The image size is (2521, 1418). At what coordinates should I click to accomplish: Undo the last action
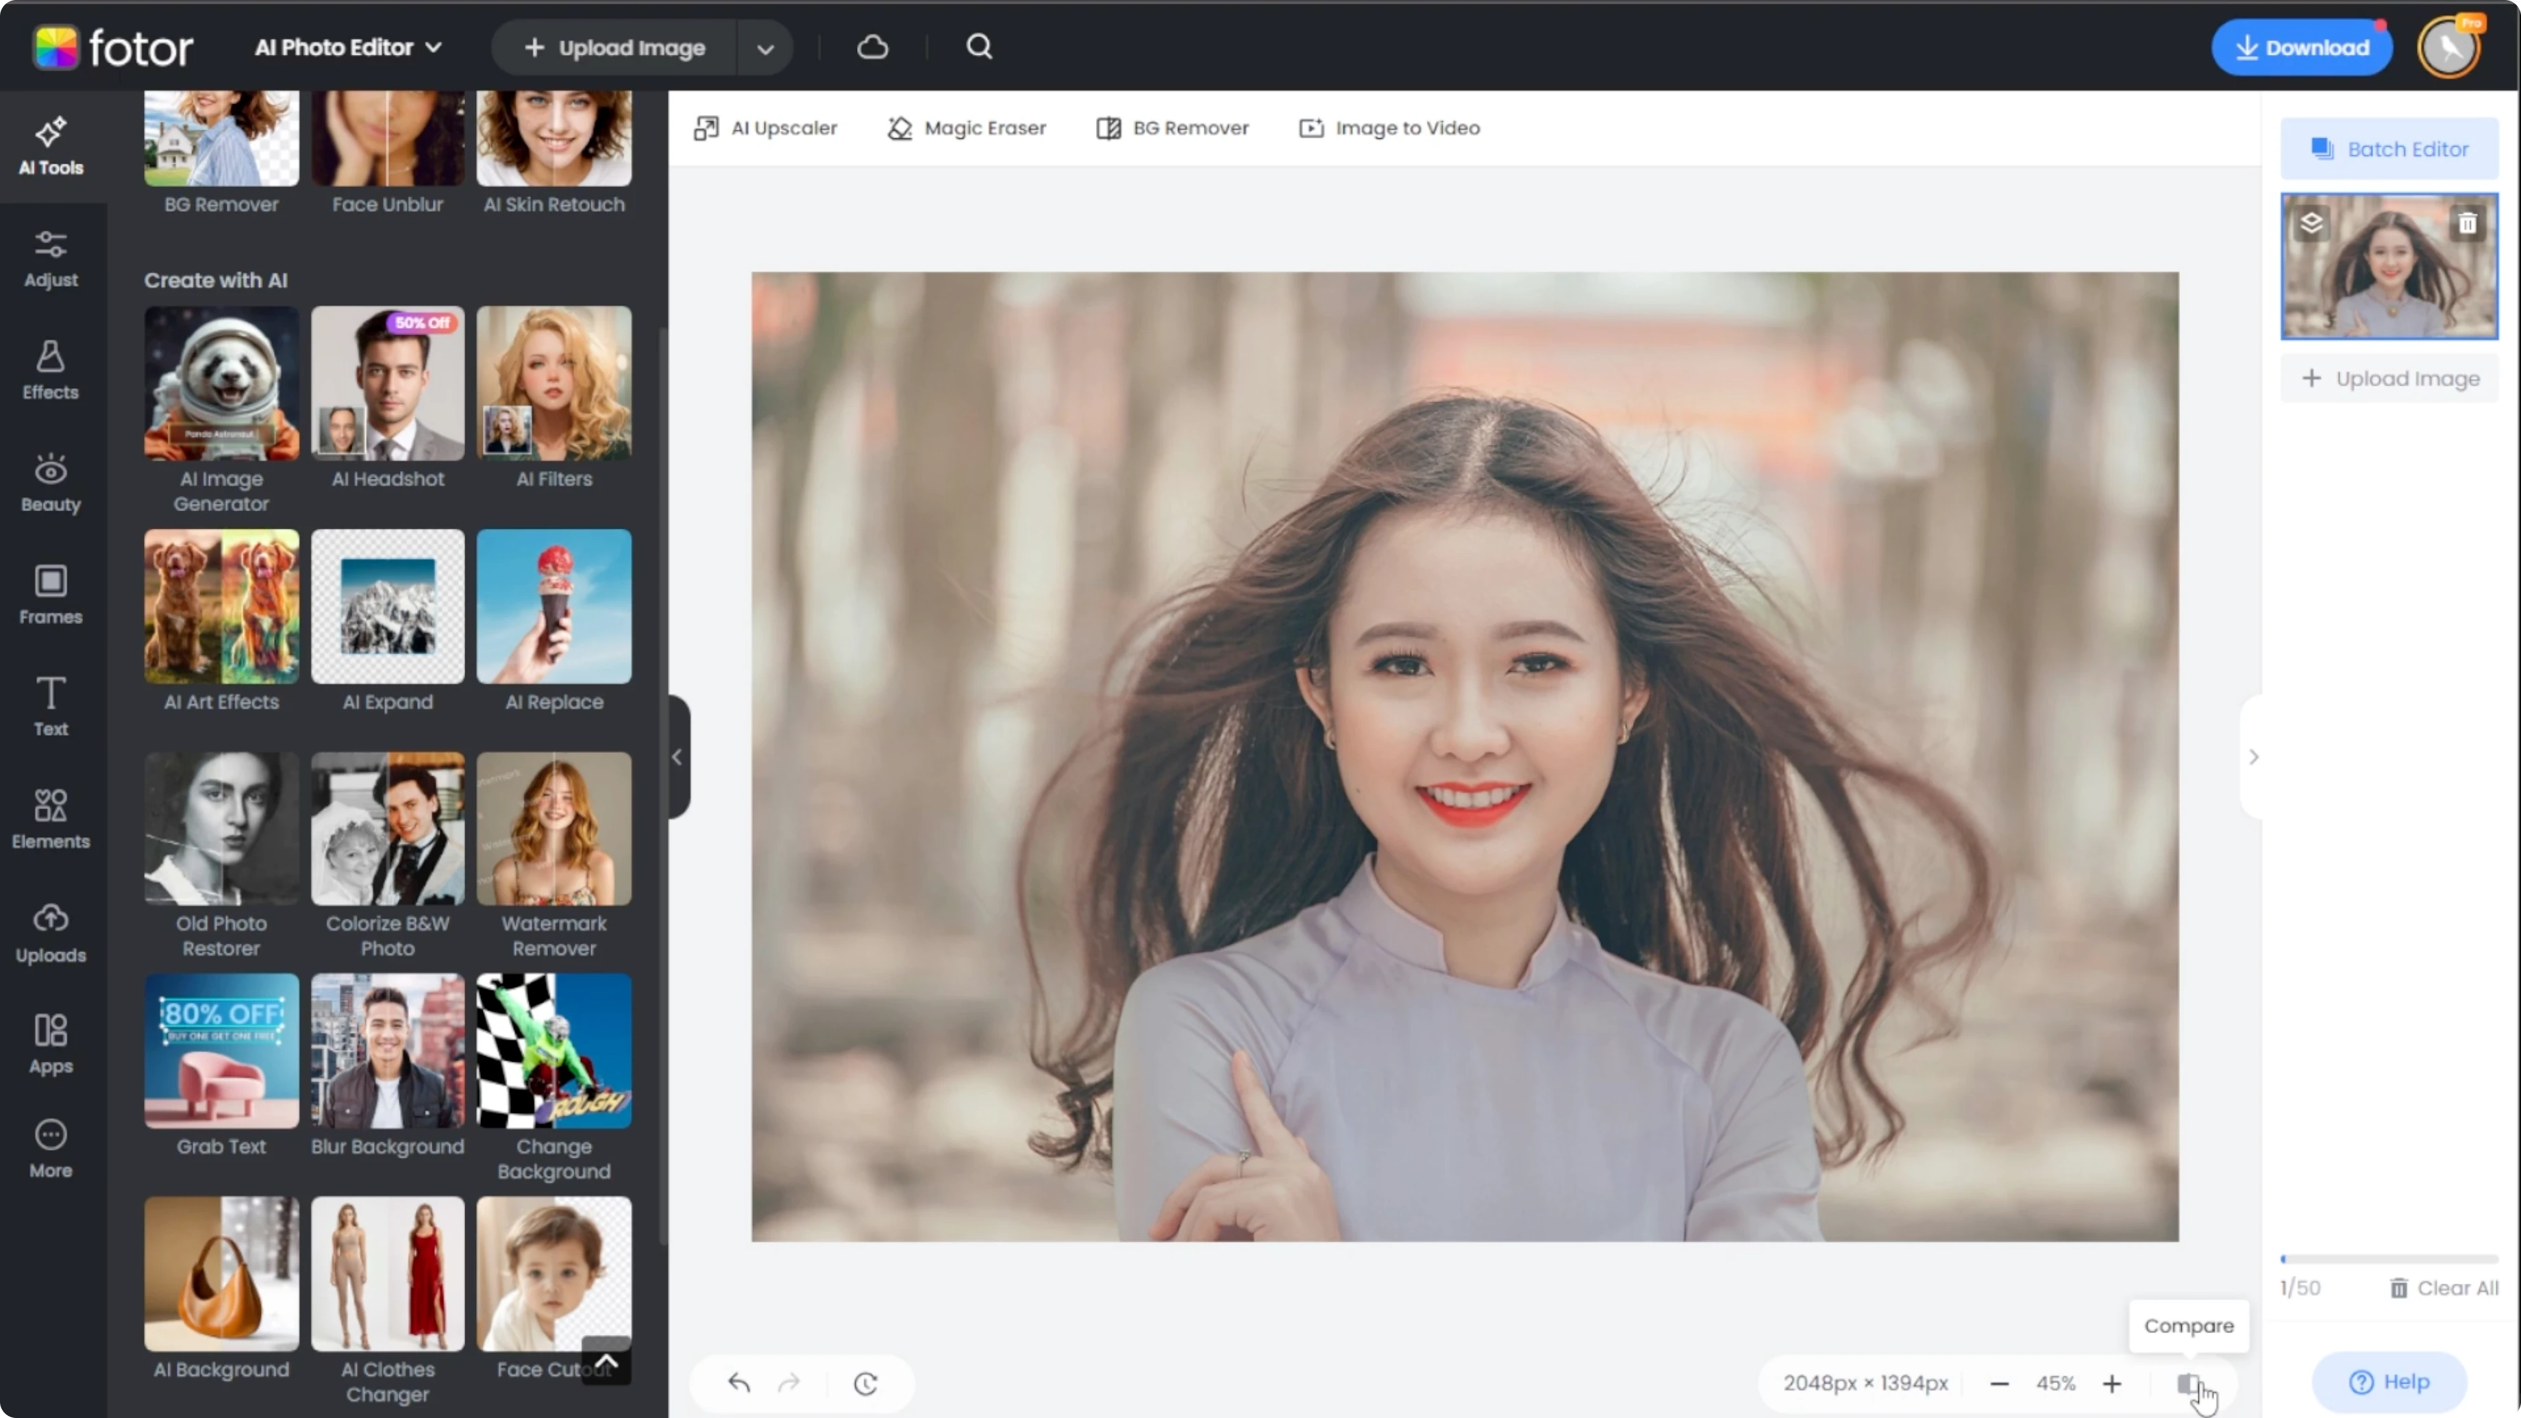click(x=739, y=1383)
